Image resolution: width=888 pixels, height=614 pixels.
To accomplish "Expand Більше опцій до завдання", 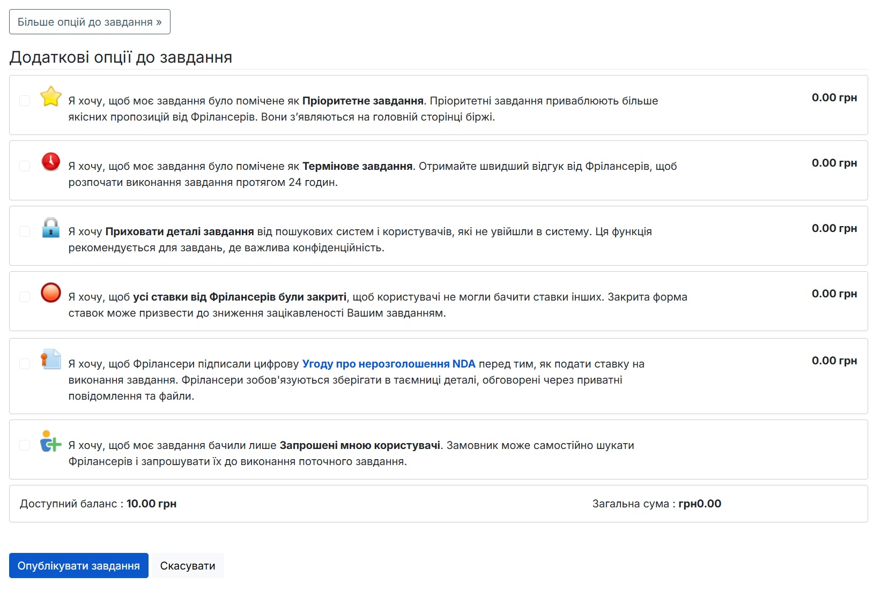I will coord(90,22).
